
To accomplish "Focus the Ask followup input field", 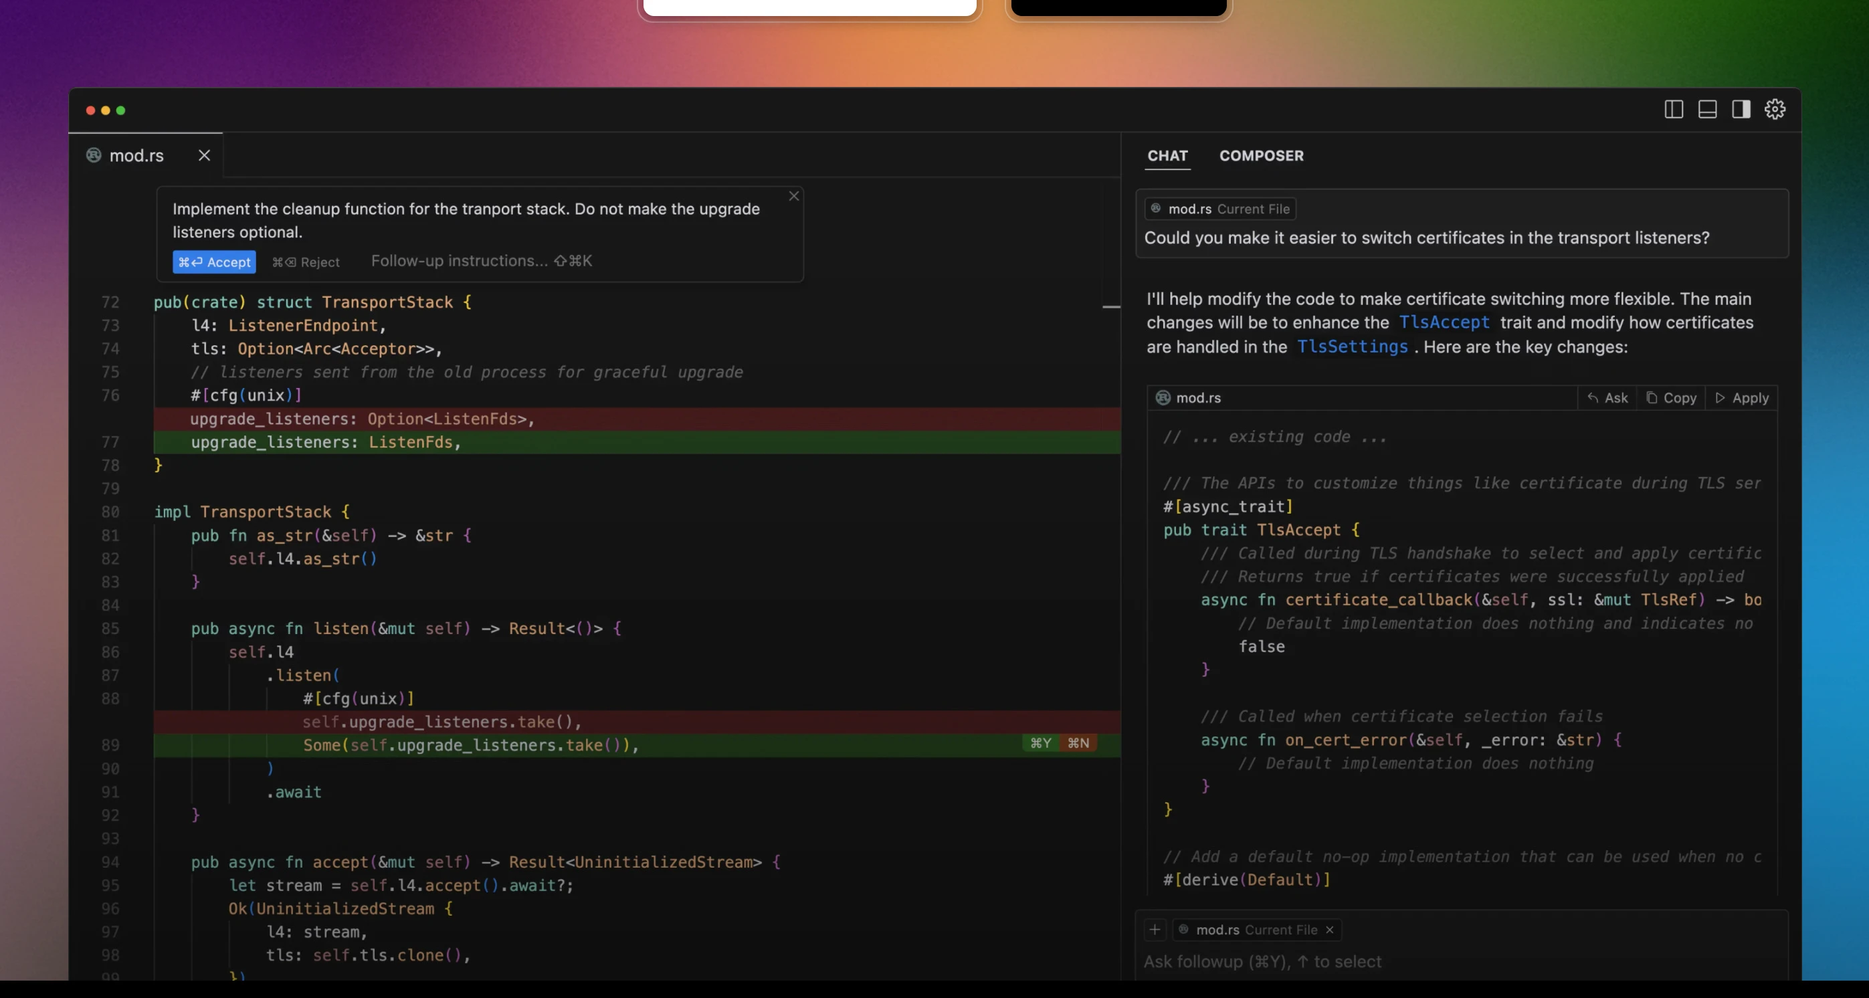I will [1460, 962].
